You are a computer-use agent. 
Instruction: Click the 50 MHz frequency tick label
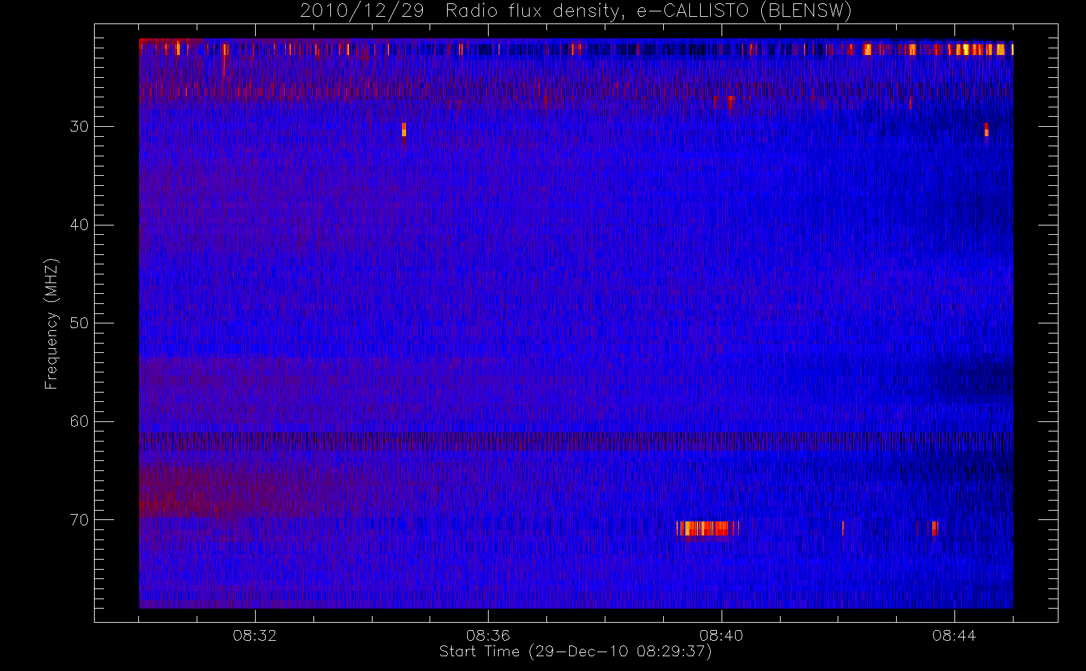click(x=79, y=323)
